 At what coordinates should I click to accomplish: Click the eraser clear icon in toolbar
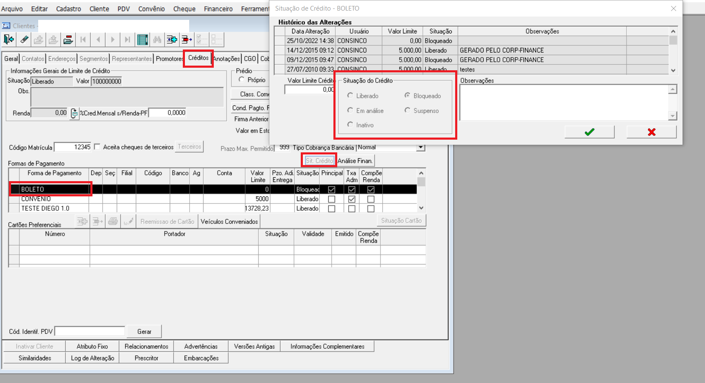pyautogui.click(x=24, y=40)
